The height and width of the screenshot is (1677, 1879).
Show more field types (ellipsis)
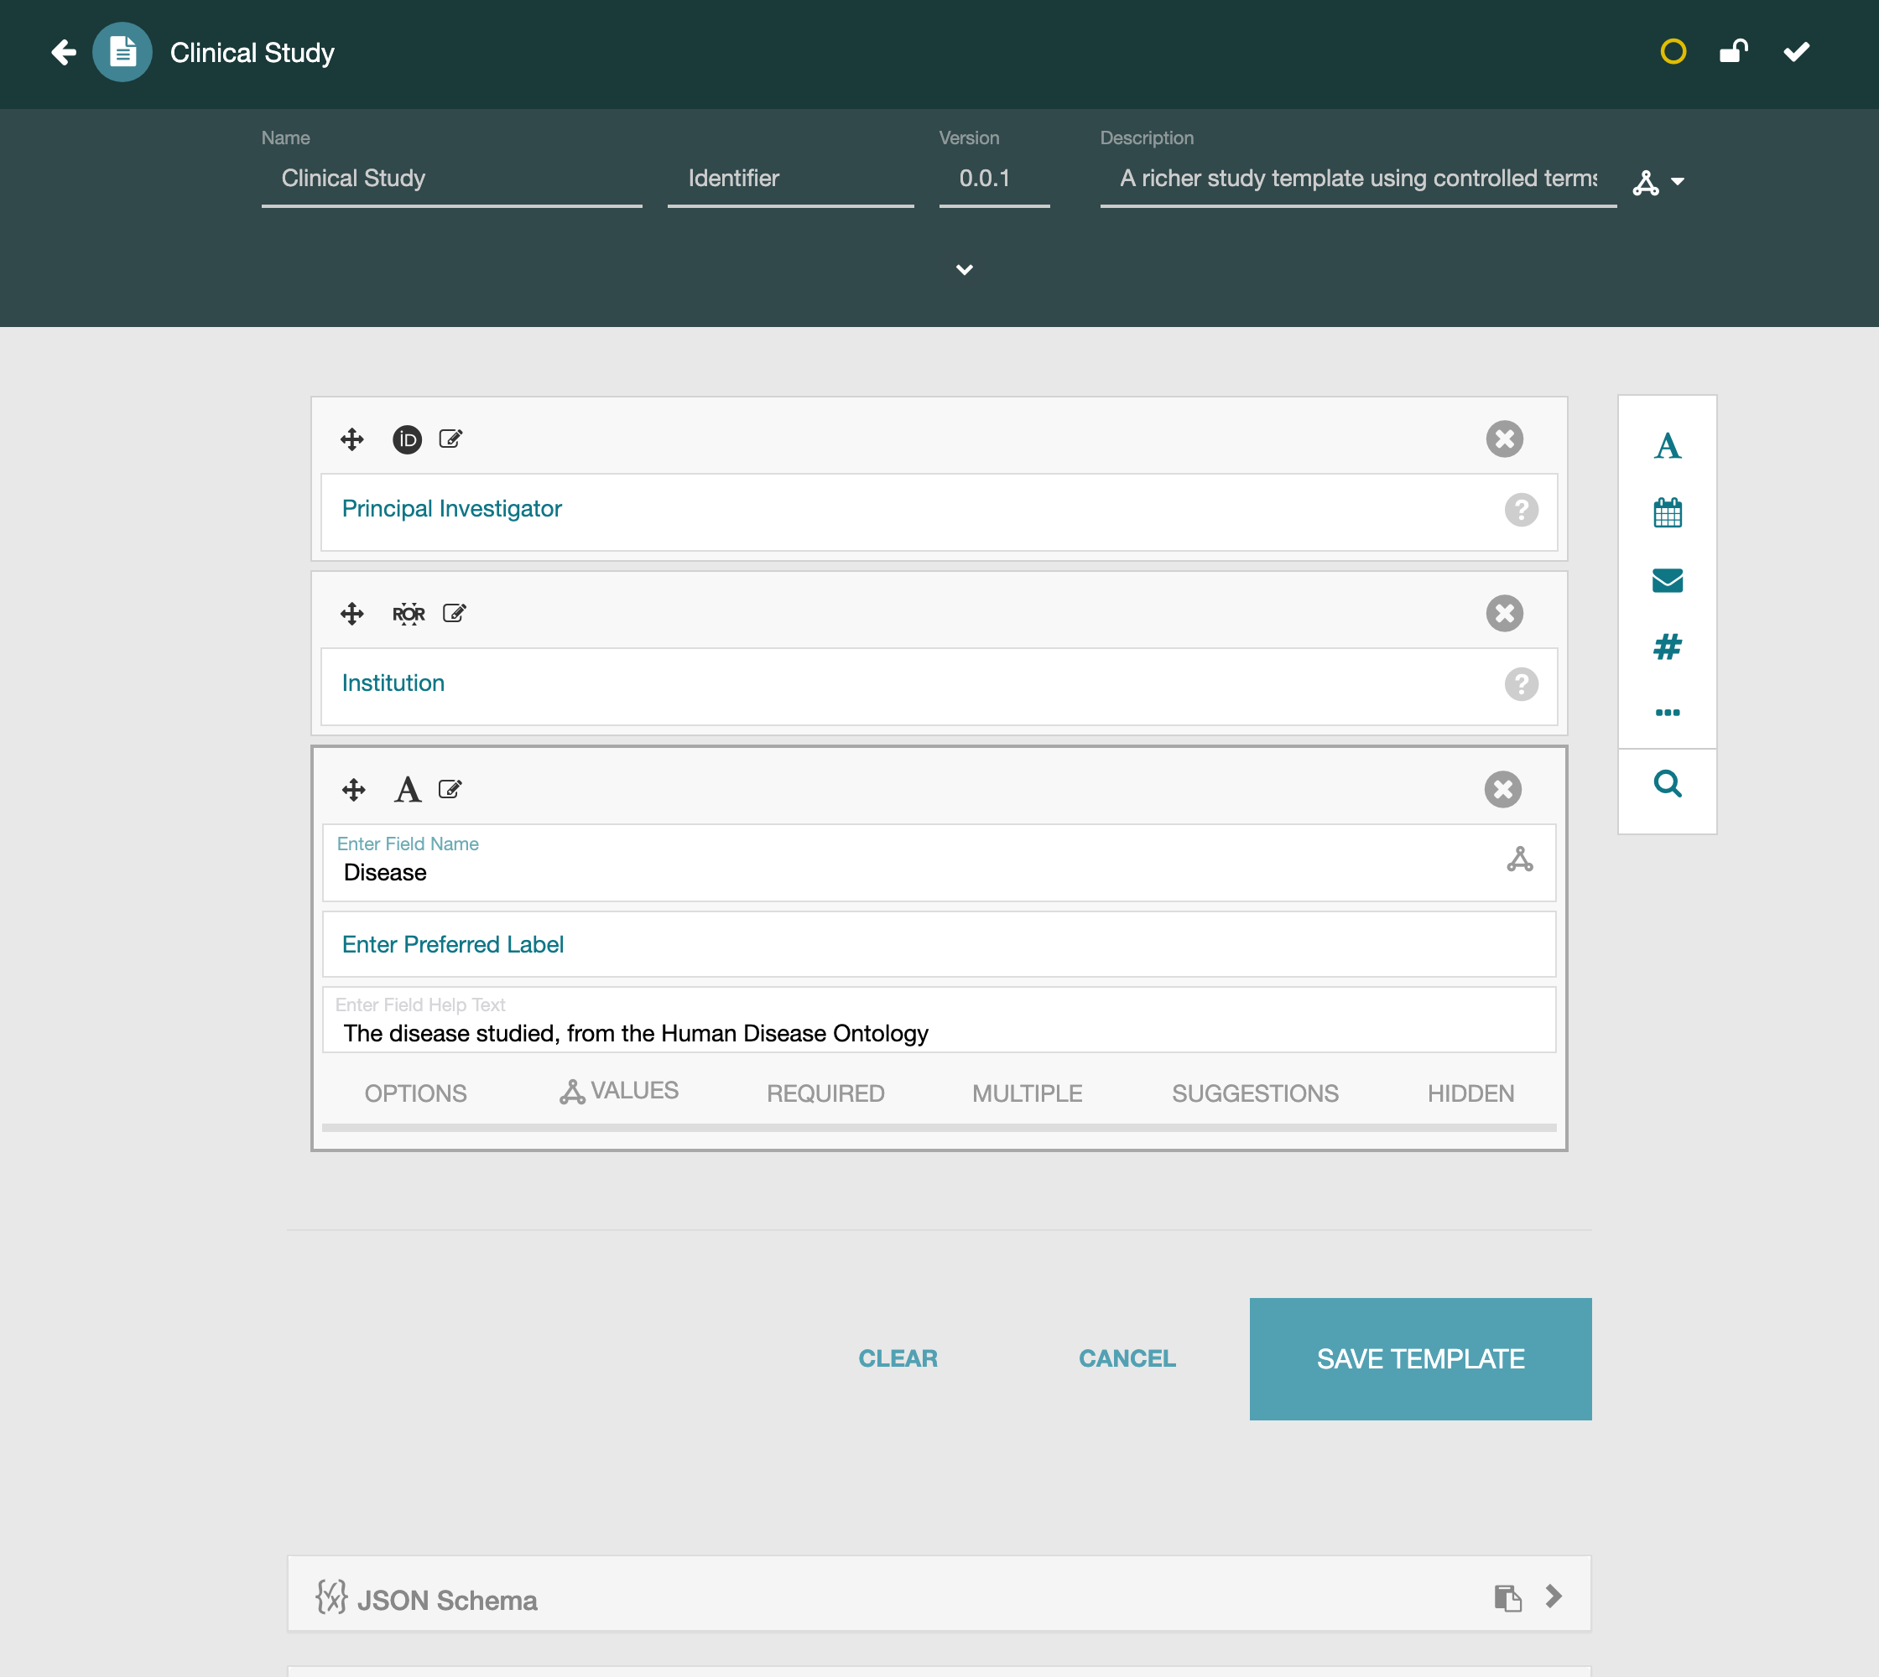coord(1667,712)
